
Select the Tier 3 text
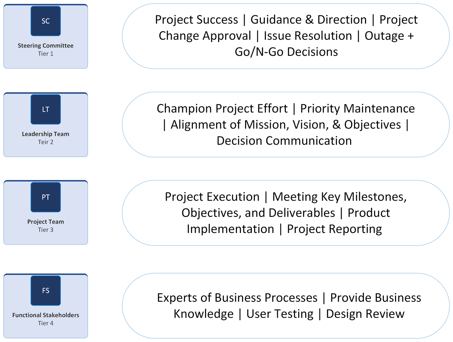[x=46, y=230]
